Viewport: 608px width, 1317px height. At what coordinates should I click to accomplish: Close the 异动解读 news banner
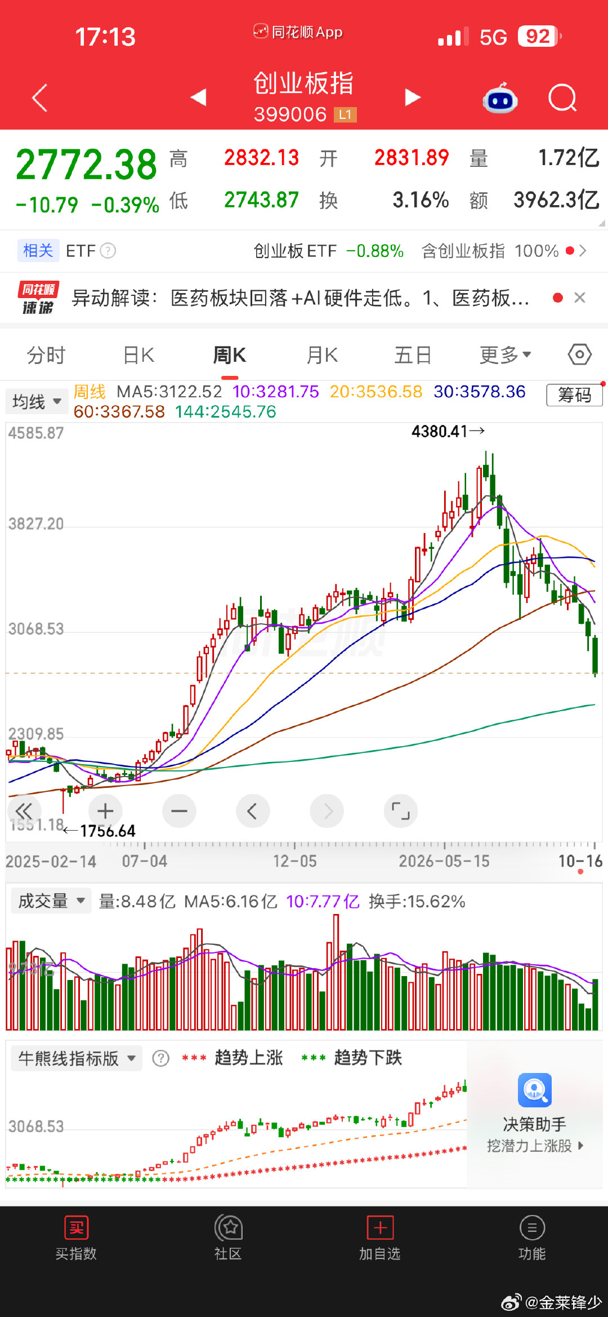pos(580,298)
